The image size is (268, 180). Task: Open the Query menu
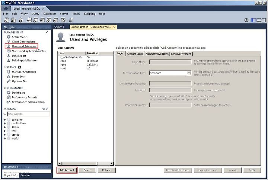tap(35, 14)
